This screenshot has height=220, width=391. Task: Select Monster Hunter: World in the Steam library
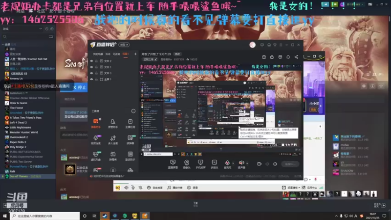(24, 132)
